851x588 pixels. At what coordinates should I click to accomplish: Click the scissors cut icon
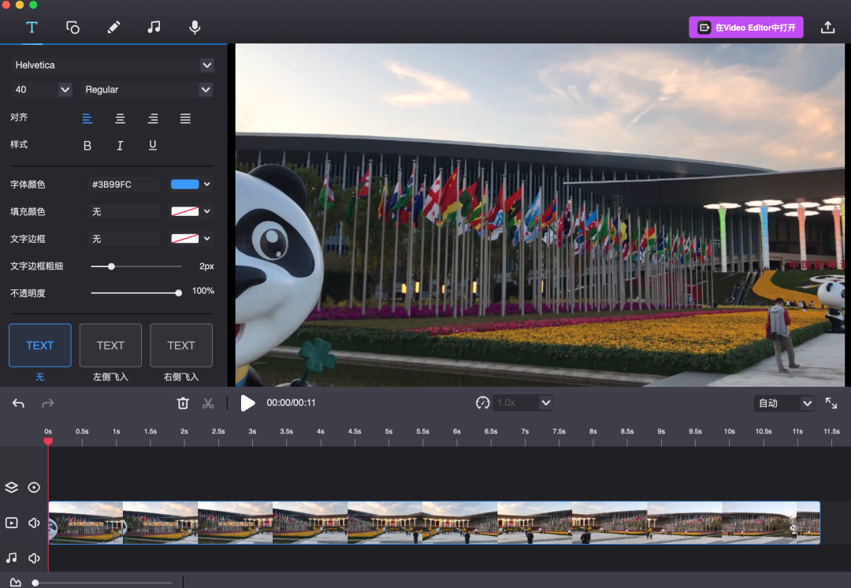click(208, 404)
